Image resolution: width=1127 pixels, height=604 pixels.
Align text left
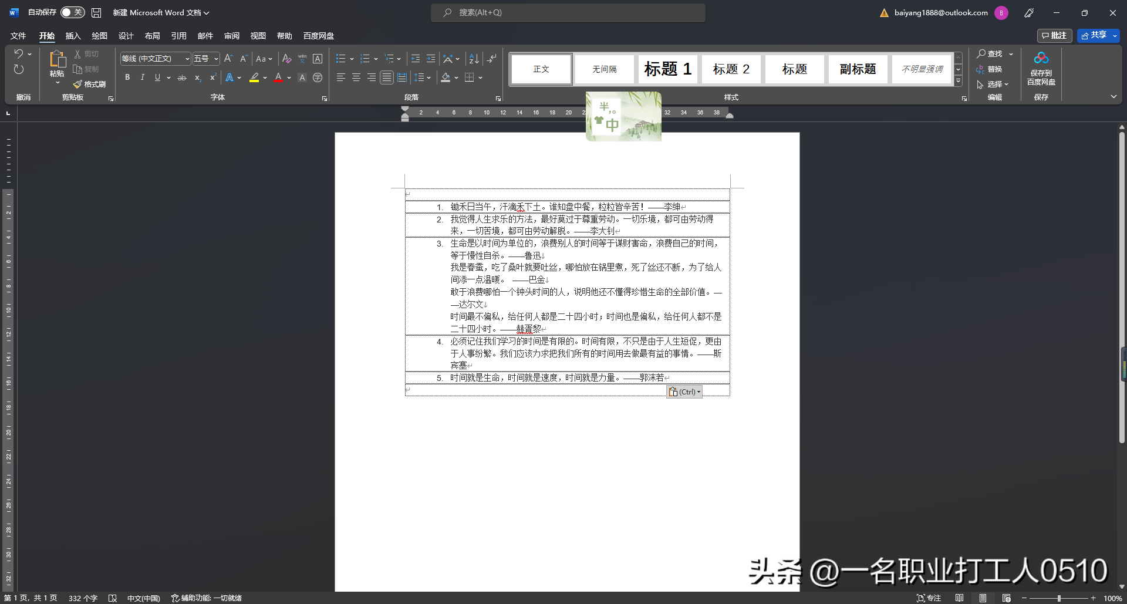pyautogui.click(x=340, y=77)
